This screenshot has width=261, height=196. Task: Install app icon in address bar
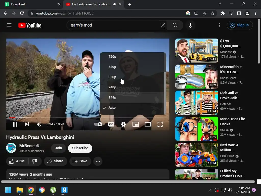[196, 13]
